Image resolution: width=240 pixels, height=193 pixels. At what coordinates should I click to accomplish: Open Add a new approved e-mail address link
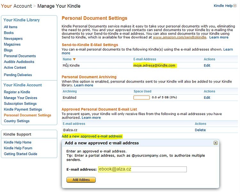coord(92,136)
